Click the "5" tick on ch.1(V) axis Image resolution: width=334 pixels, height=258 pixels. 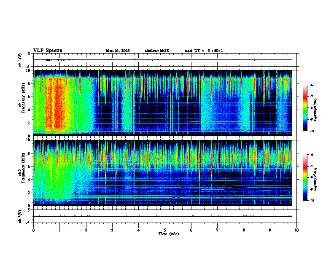coord(29,54)
